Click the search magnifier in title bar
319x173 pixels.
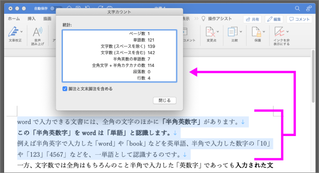[297, 8]
